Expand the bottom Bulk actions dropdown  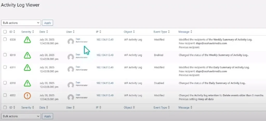coord(21,116)
